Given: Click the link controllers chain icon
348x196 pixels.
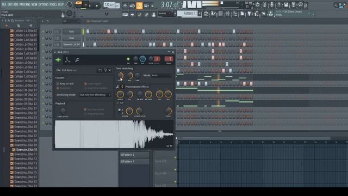Looking at the screenshot, I should (x=146, y=15).
